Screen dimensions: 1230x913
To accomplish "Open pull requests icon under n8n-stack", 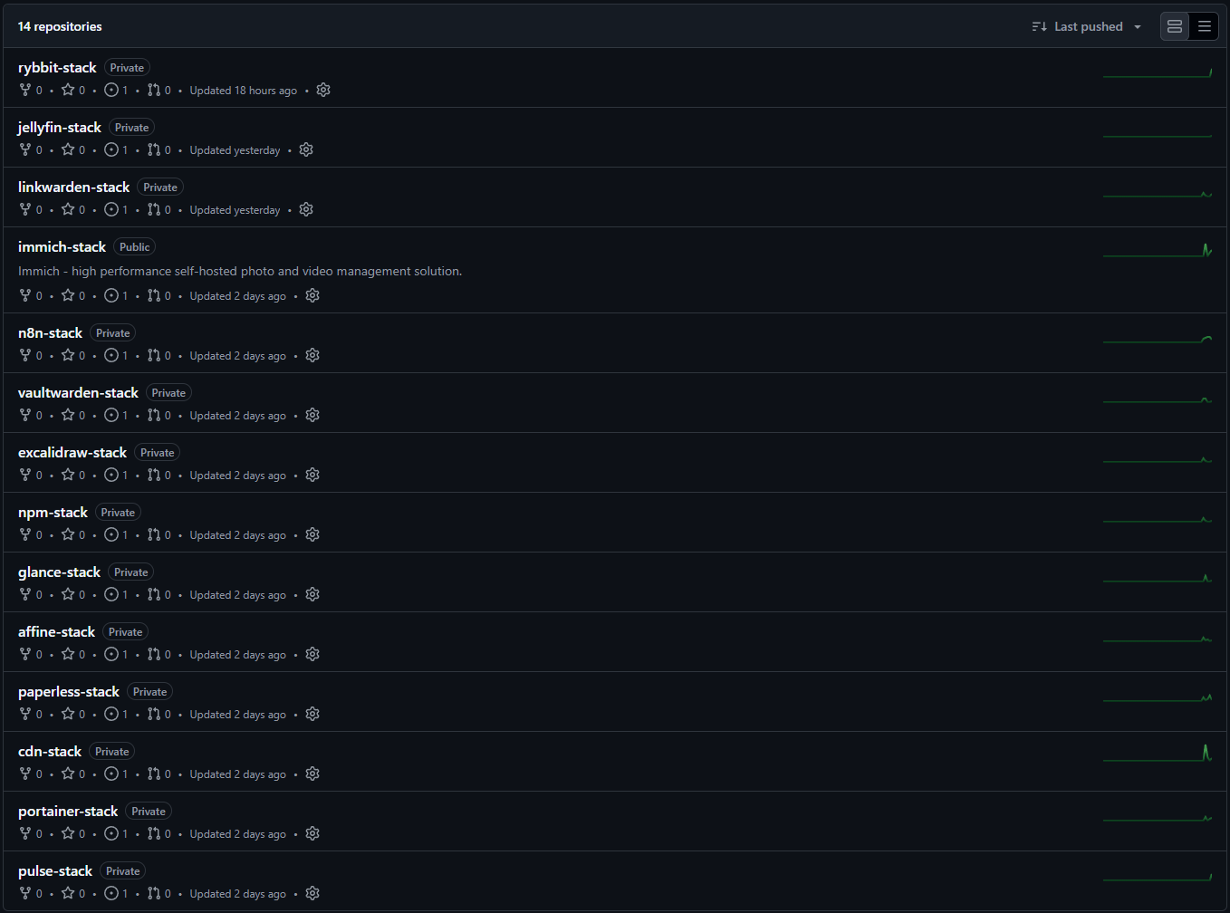I will (x=154, y=356).
